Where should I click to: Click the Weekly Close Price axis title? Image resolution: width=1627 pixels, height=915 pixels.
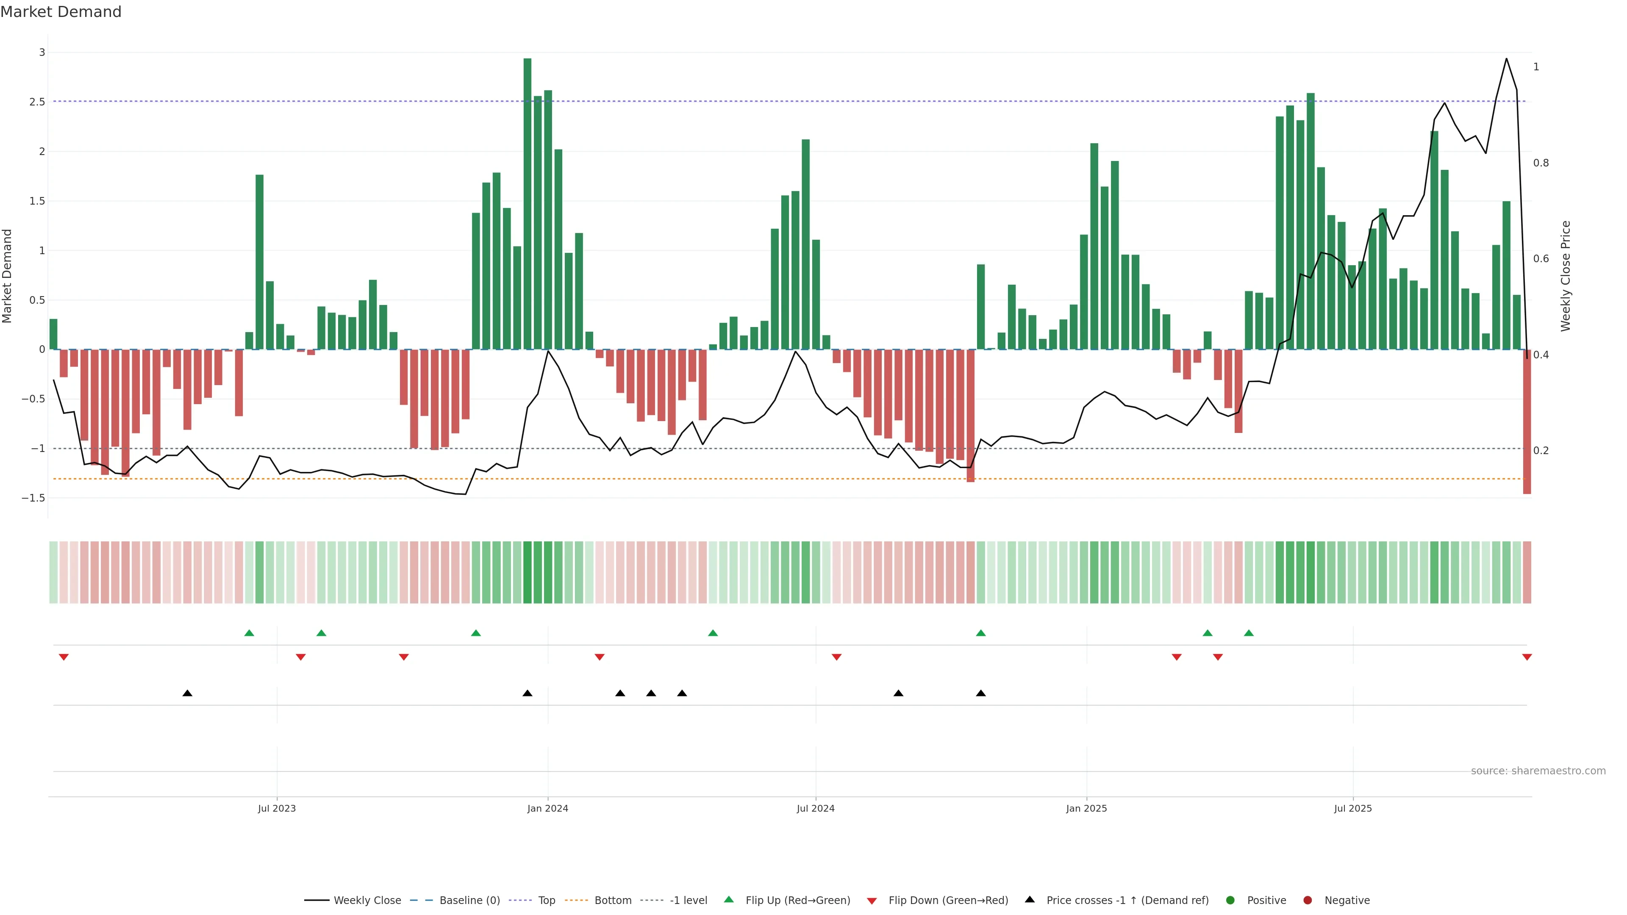click(x=1565, y=276)
